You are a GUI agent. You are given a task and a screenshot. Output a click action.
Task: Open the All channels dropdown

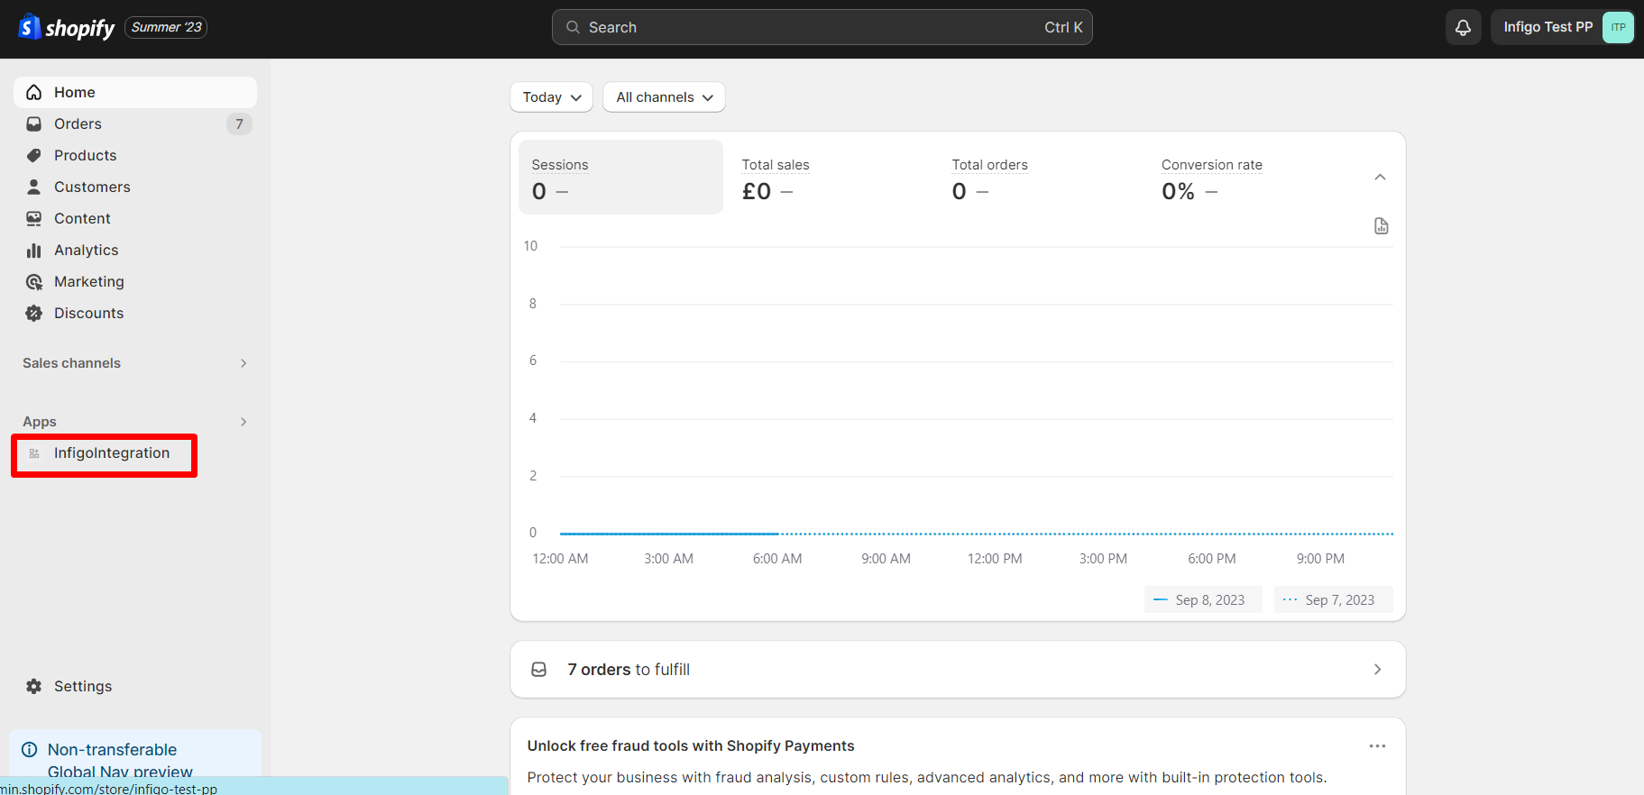[x=664, y=97]
